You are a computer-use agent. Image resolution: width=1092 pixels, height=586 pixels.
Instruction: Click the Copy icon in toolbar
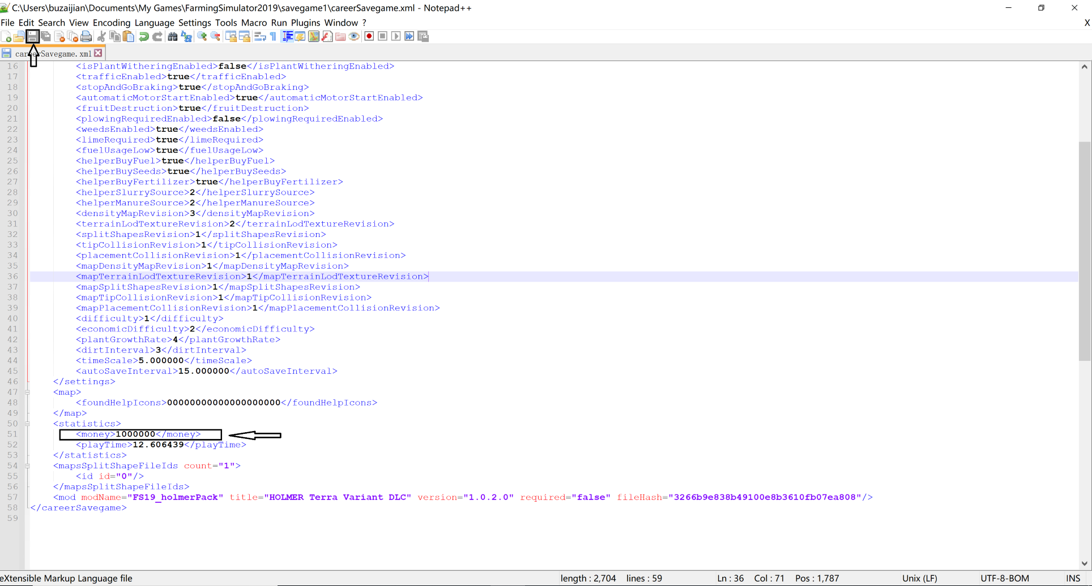115,36
